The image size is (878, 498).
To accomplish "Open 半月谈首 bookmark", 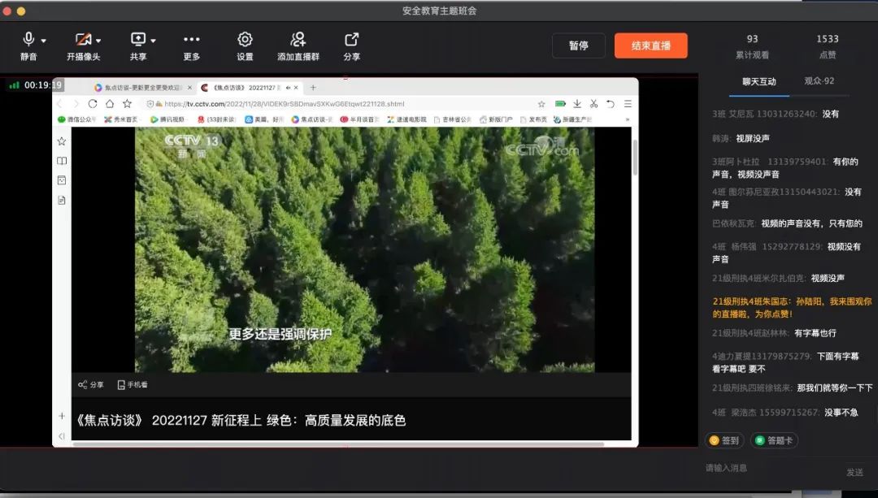I will tap(360, 119).
